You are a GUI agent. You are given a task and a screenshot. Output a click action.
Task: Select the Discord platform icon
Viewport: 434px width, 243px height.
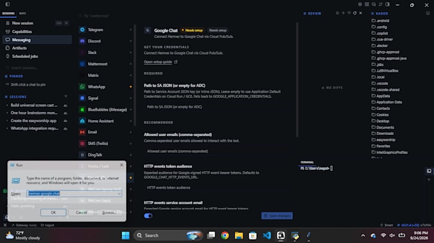(82, 41)
